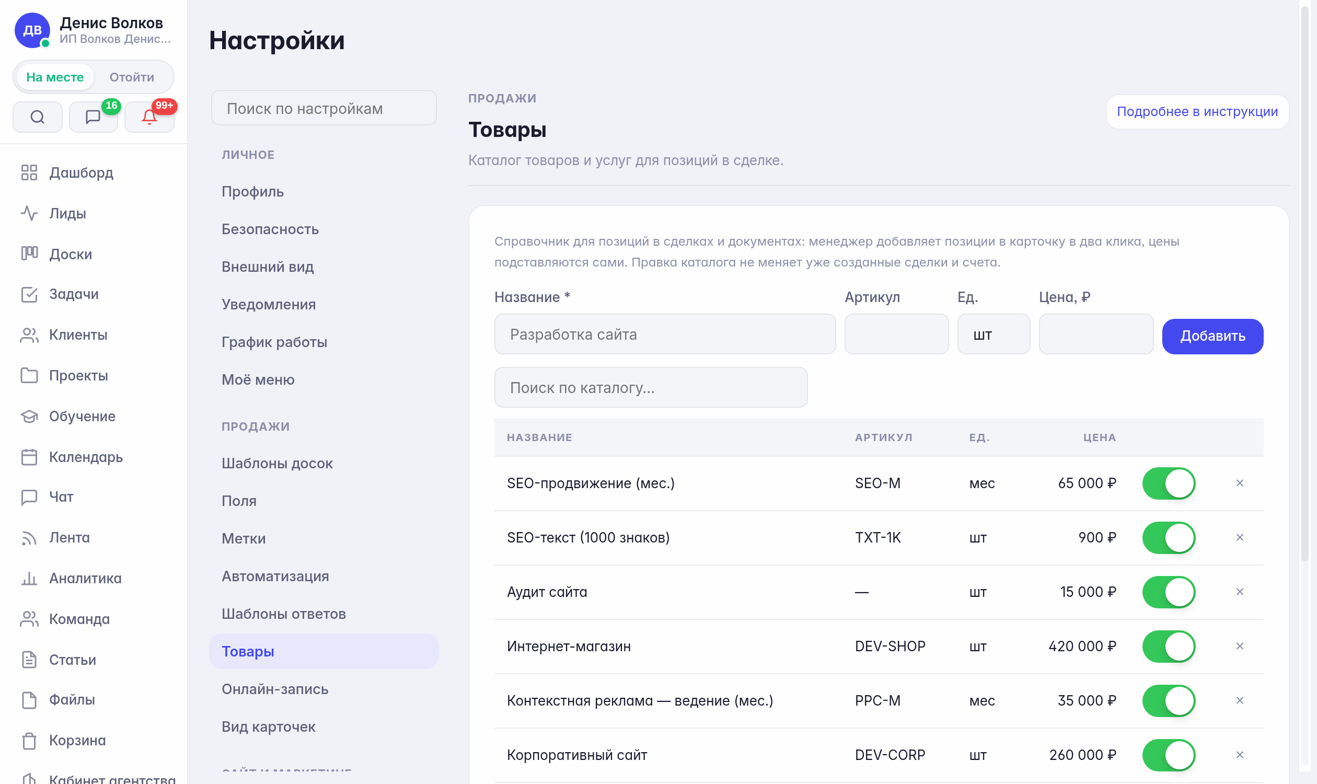Open the Подробнее в инструкции link
Viewport: 1317px width, 784px height.
click(1197, 111)
